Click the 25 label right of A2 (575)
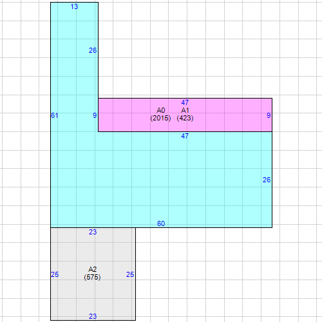Image resolution: width=322 pixels, height=322 pixels. (x=130, y=274)
